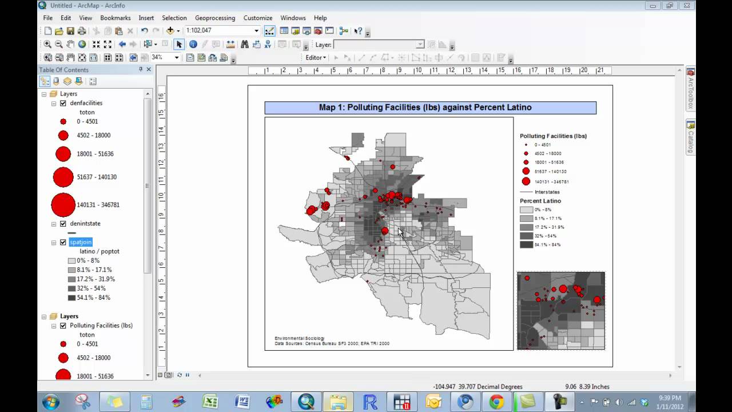The height and width of the screenshot is (412, 732).
Task: Collapse Polluting Facilities (lbs) layer
Action: (54, 326)
